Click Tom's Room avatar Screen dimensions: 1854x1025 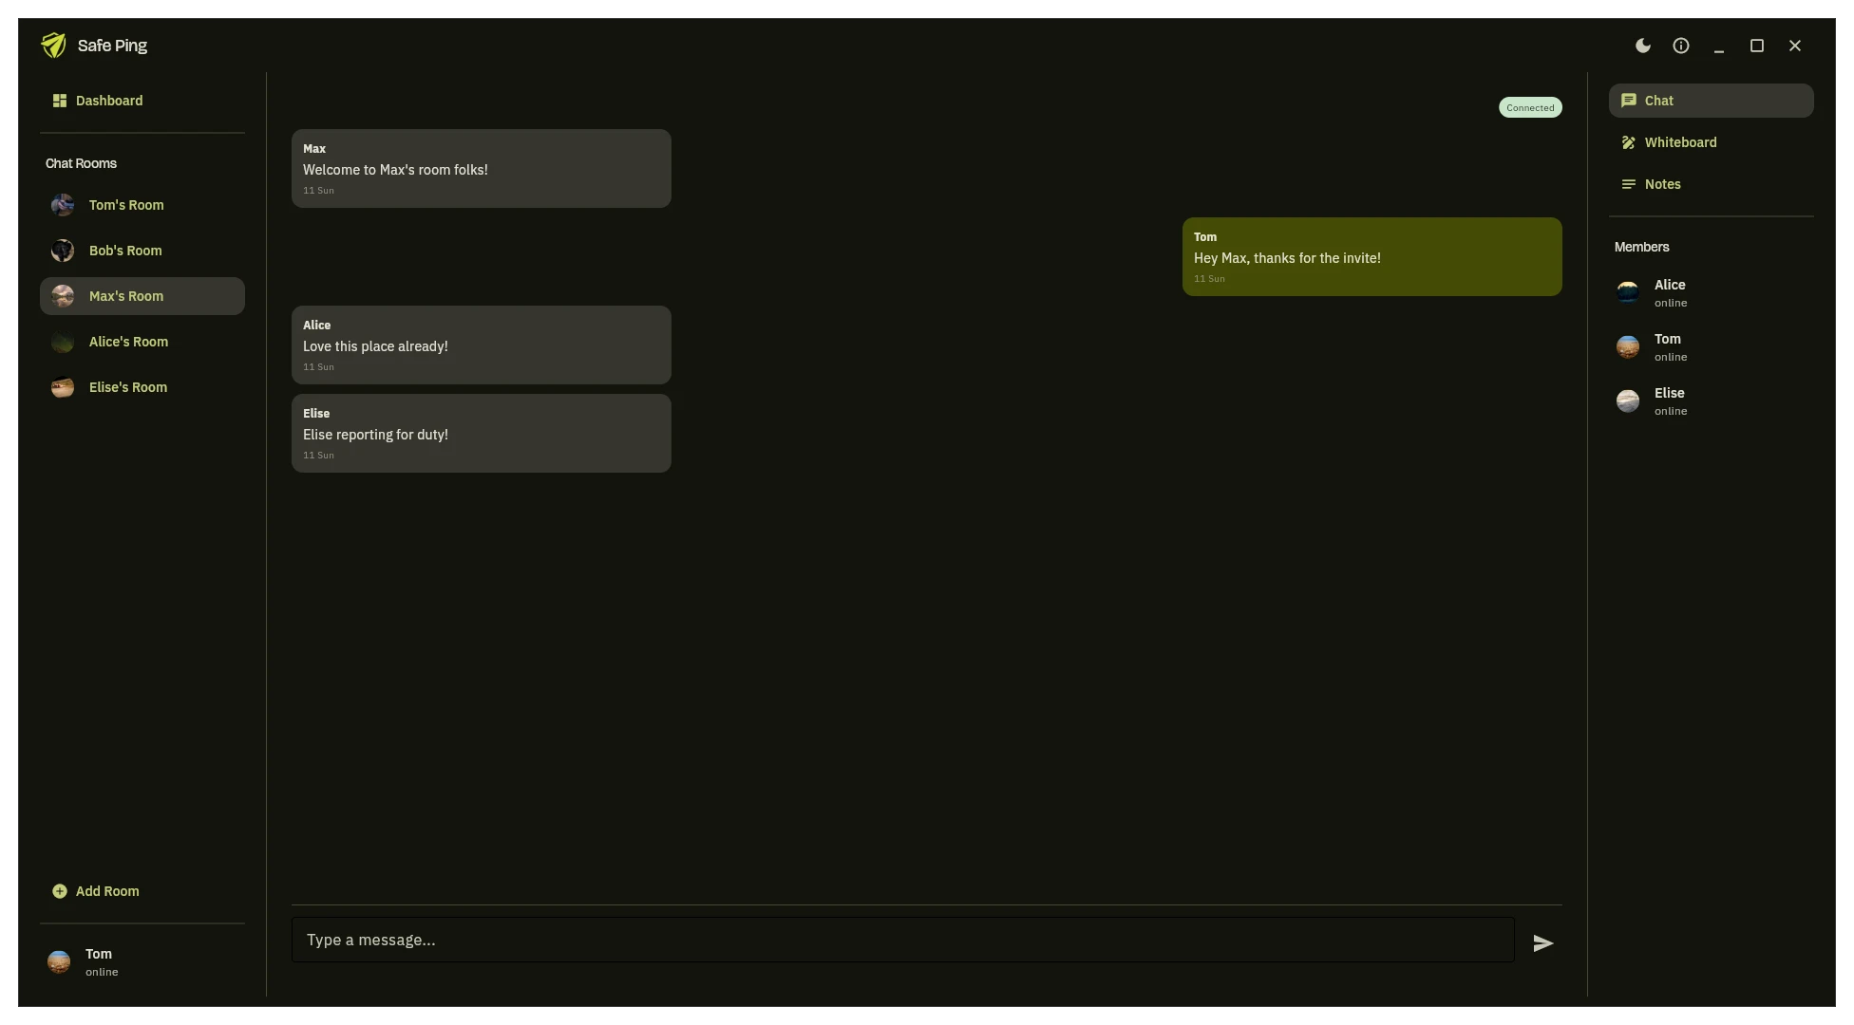pos(63,205)
